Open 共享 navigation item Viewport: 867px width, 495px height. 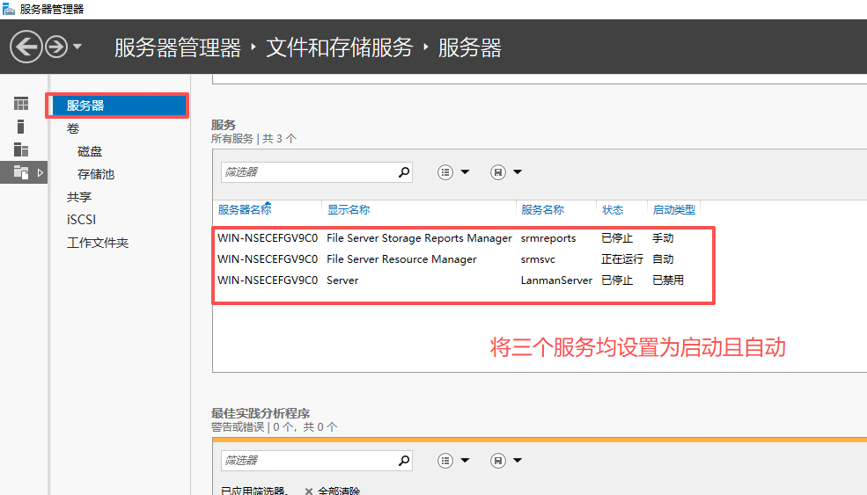[x=79, y=197]
